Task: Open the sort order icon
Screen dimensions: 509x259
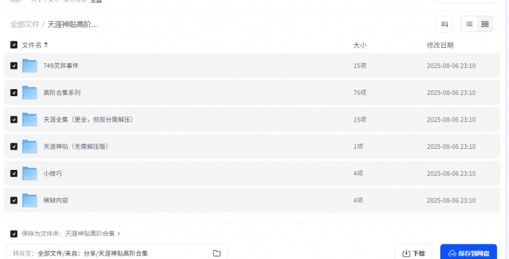Action: [444, 24]
